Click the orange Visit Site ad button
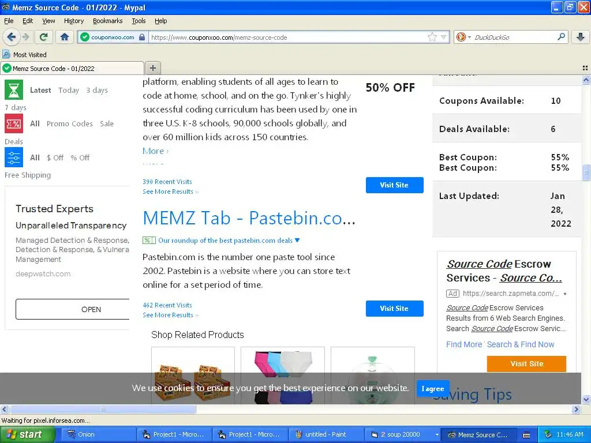Image resolution: width=591 pixels, height=443 pixels. (x=526, y=363)
